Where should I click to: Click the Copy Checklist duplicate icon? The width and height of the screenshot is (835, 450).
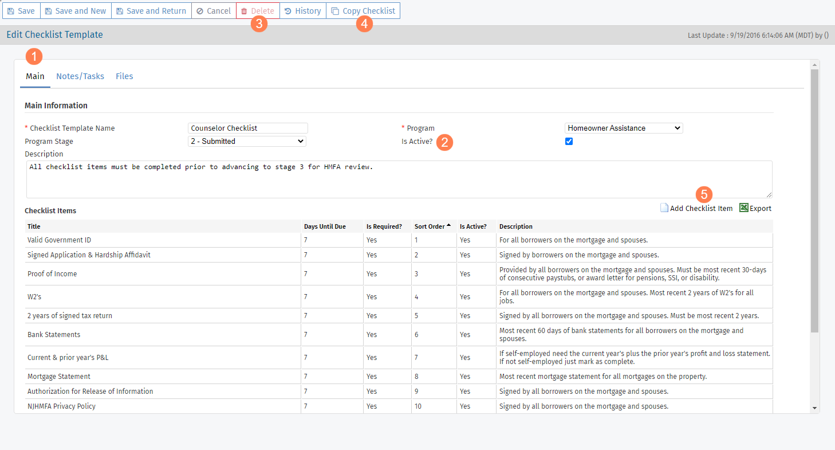tap(335, 10)
